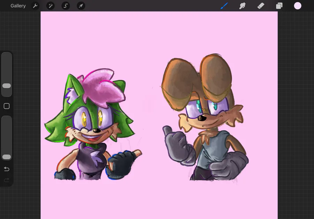
Task: Open the Adjustments magic wand menu
Action: coord(51,6)
